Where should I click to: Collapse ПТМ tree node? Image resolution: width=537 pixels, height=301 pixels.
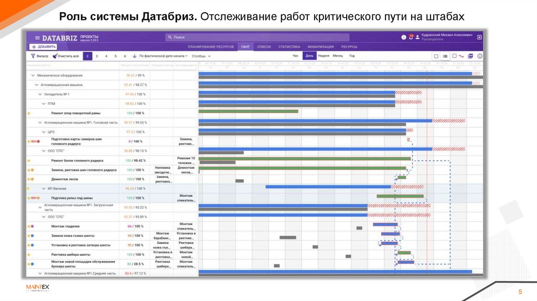click(x=44, y=104)
